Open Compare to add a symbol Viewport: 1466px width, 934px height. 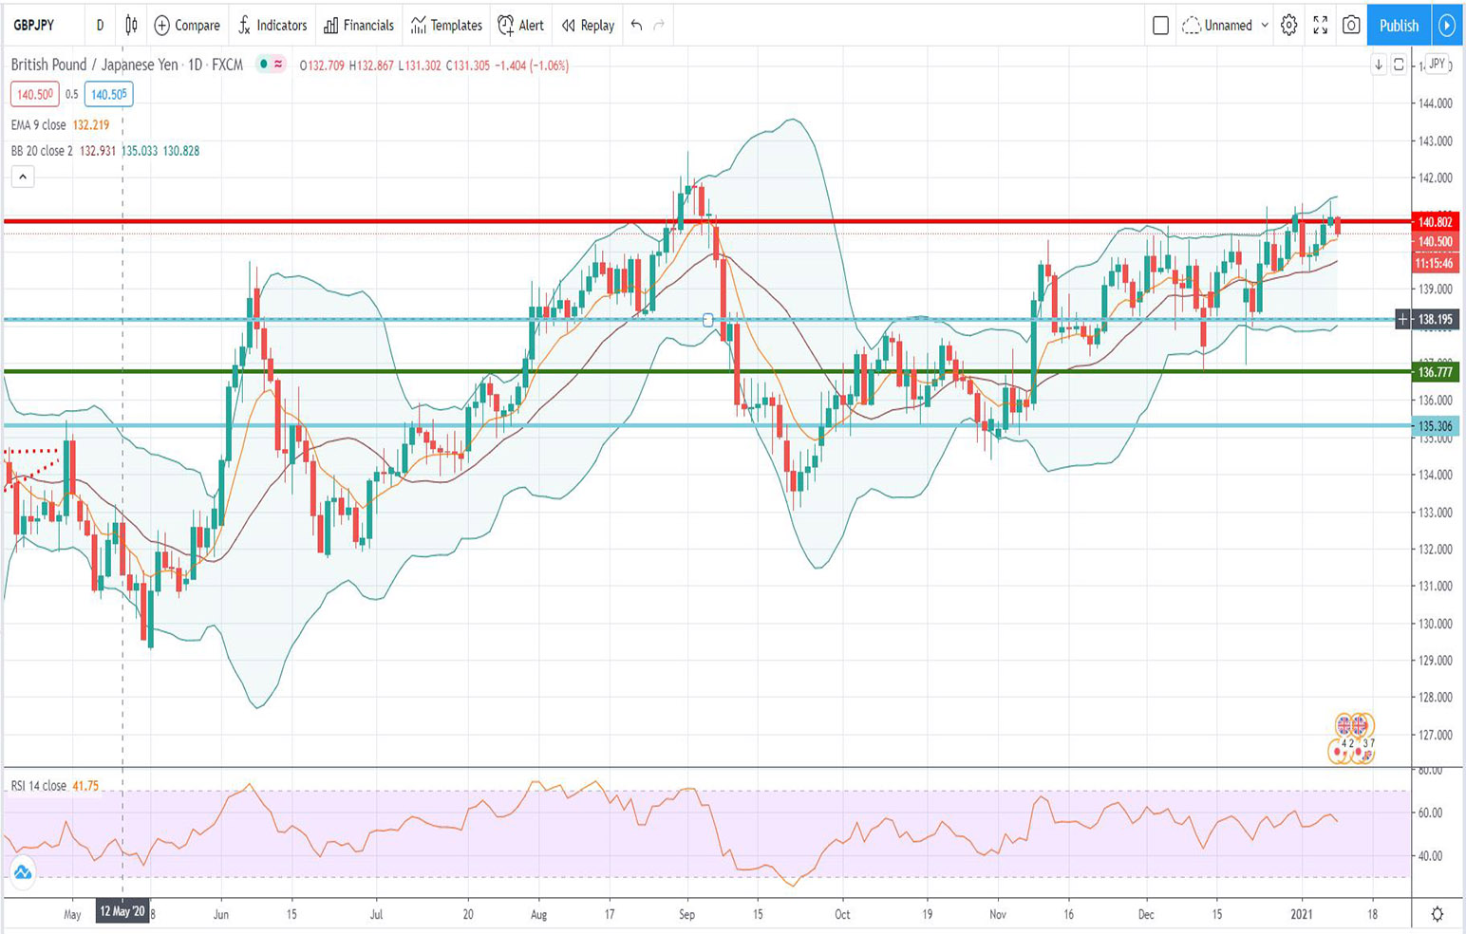[x=186, y=26]
